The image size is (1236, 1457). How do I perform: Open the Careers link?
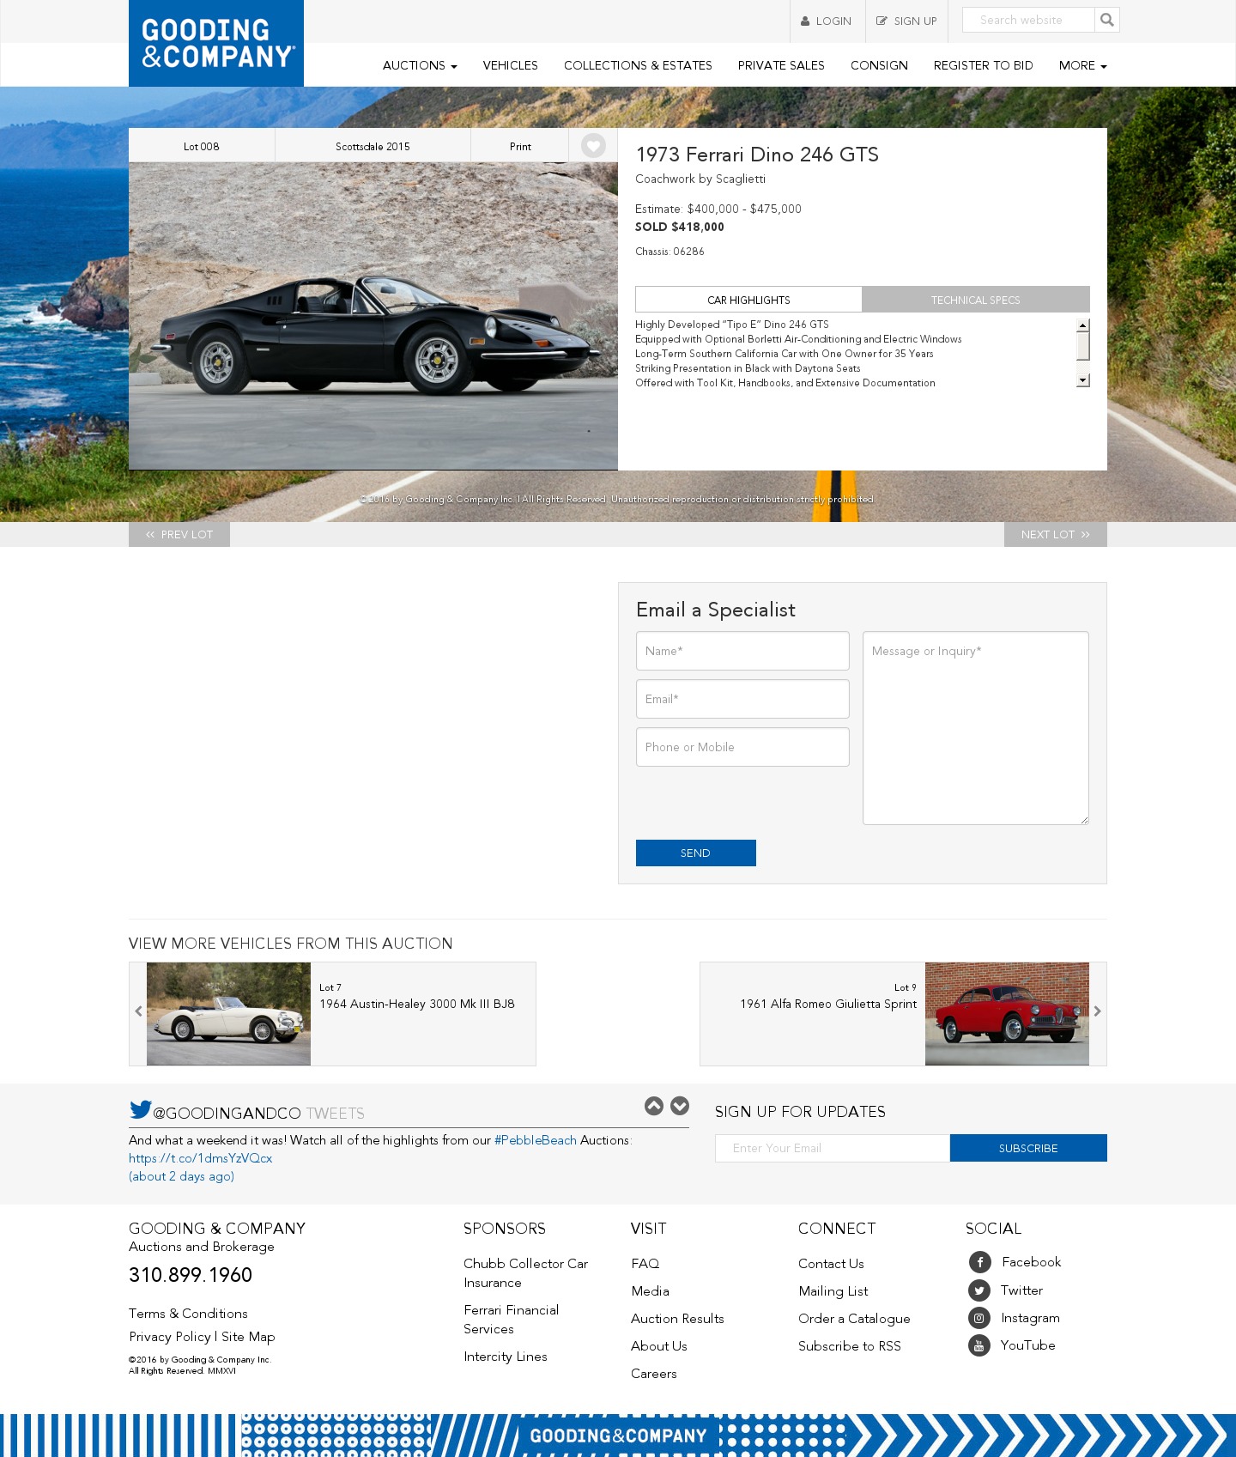click(654, 1374)
